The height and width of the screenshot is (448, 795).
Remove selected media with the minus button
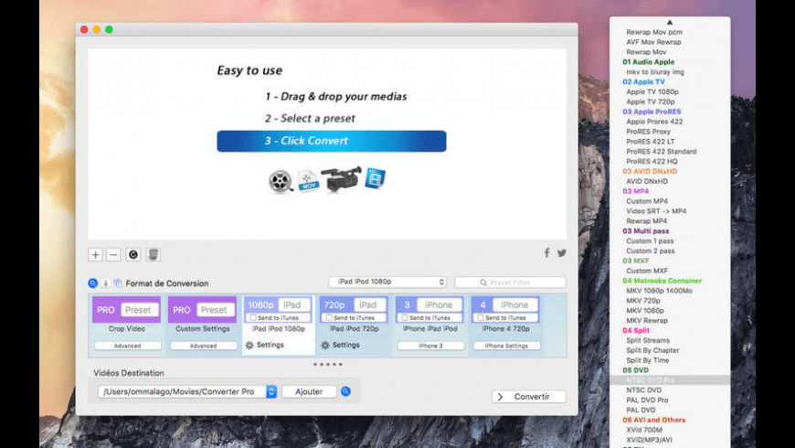coord(113,254)
